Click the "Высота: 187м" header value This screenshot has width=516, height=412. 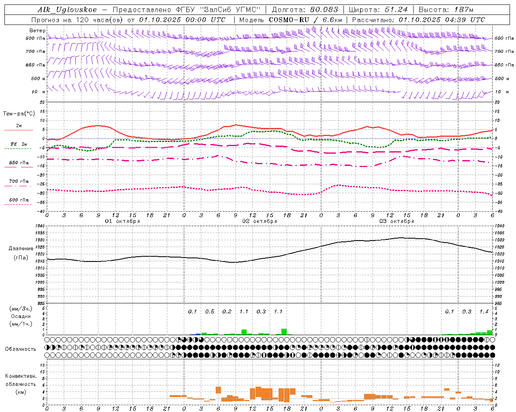point(446,10)
